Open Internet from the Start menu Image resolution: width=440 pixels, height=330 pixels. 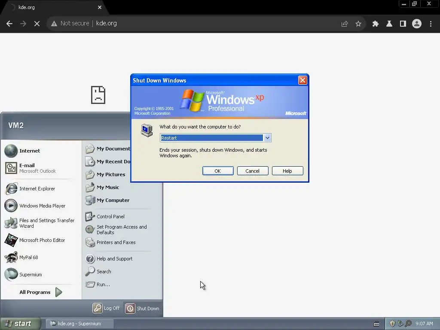(41, 151)
